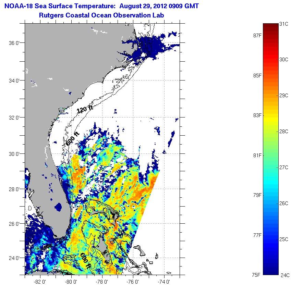Viewport: 291px width, 285px height.
Task: Click the 28C label on the colorbar
Action: pos(284,132)
